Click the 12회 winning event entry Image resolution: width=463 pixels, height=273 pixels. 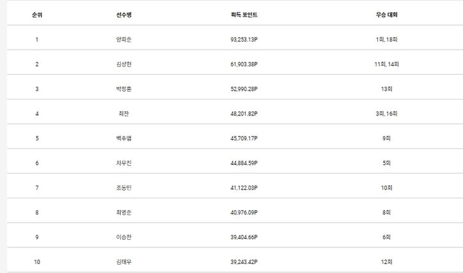pos(386,262)
